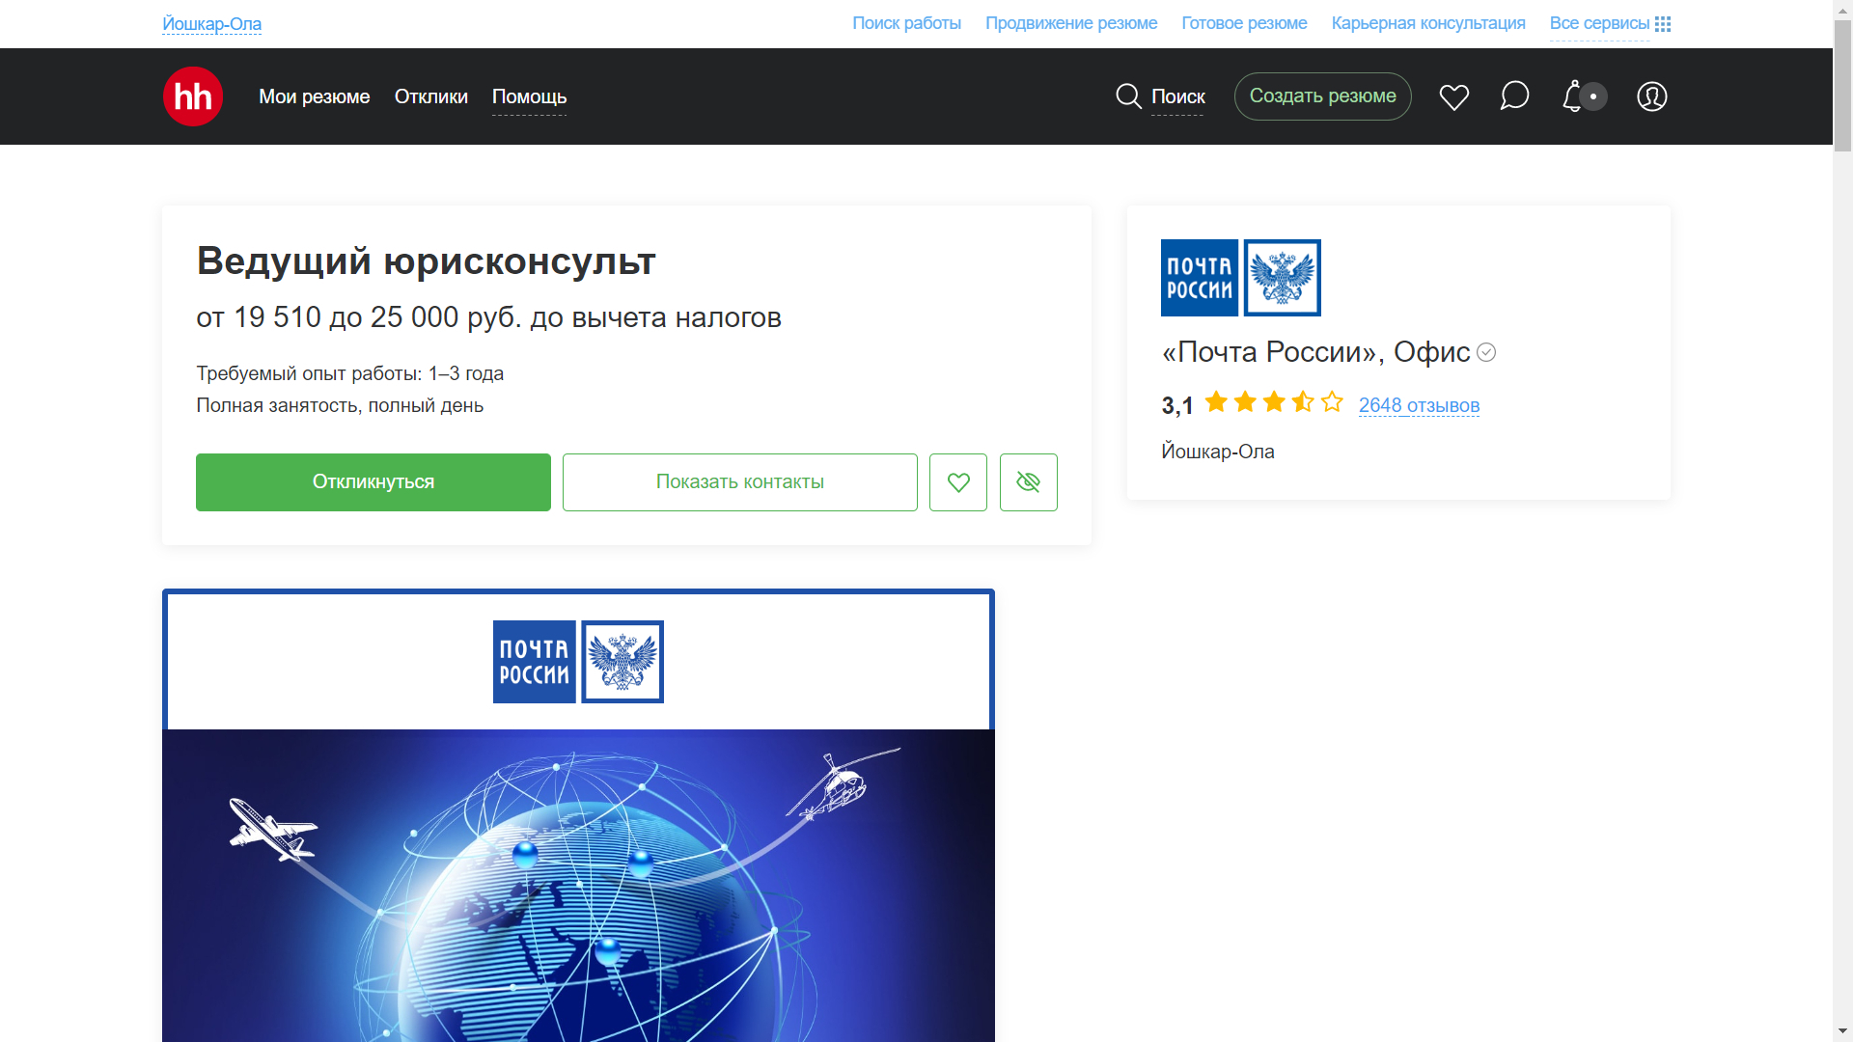Open Карьерная консультация link

click(x=1428, y=23)
